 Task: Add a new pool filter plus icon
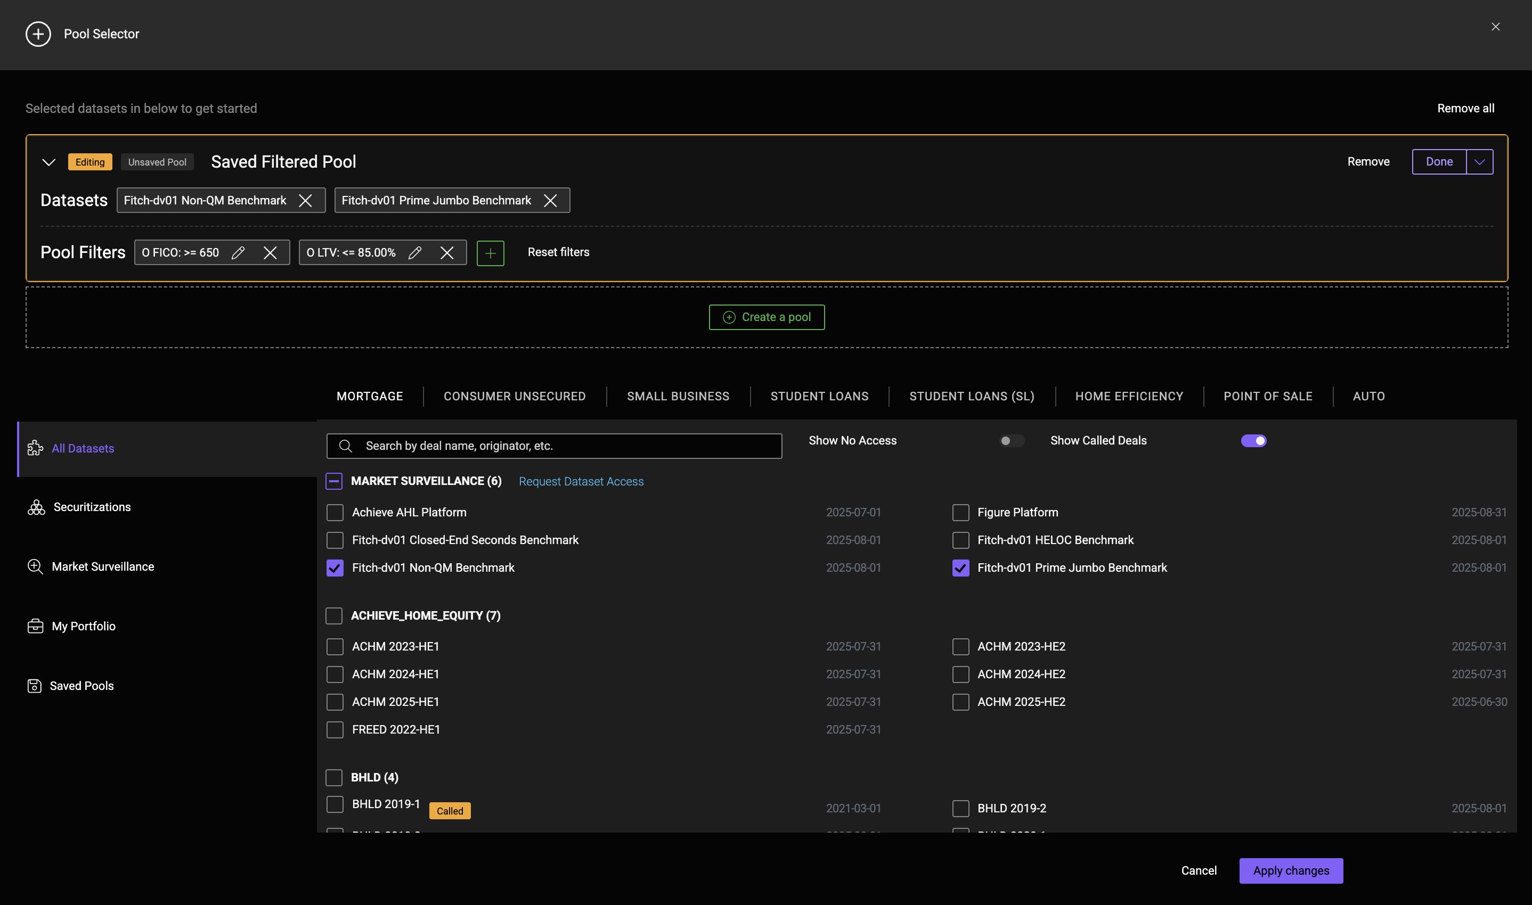coord(490,253)
